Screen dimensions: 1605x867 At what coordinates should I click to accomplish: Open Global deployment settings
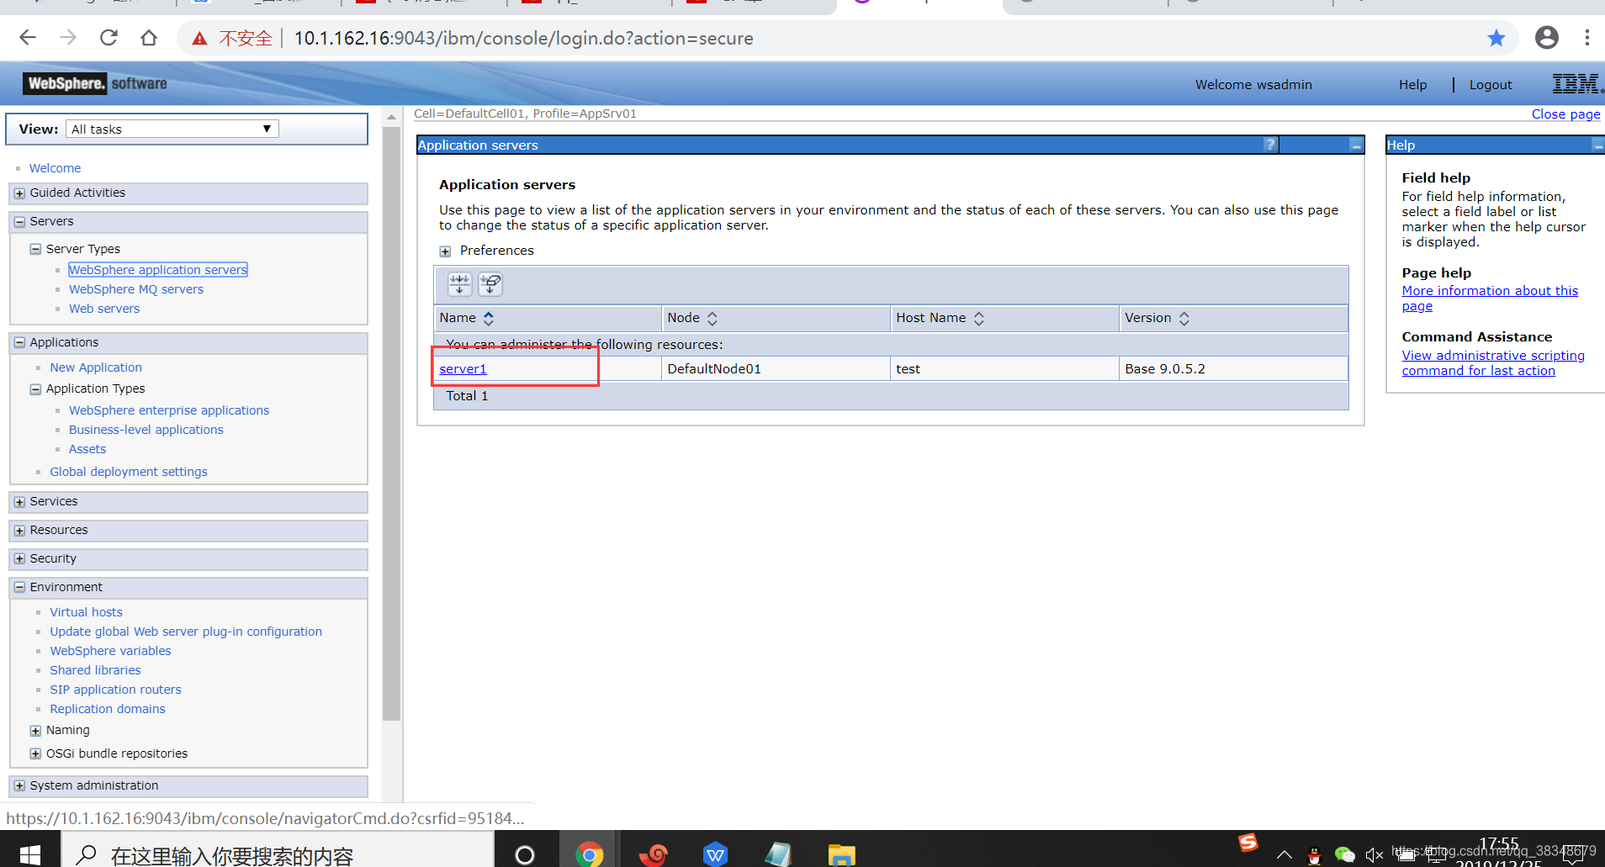129,472
